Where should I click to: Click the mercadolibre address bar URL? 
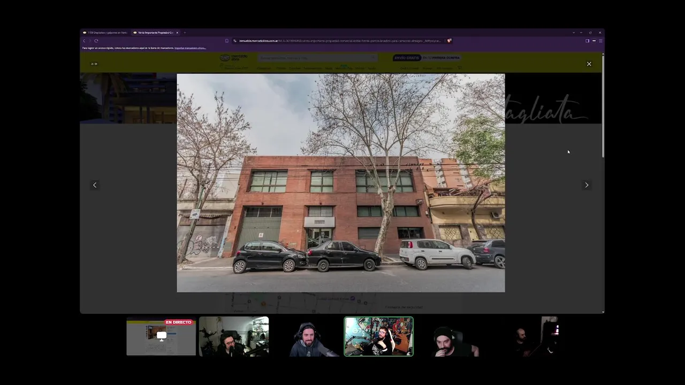(x=340, y=41)
